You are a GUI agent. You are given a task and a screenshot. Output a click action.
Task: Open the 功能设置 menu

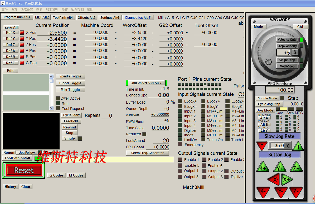(27, 10)
